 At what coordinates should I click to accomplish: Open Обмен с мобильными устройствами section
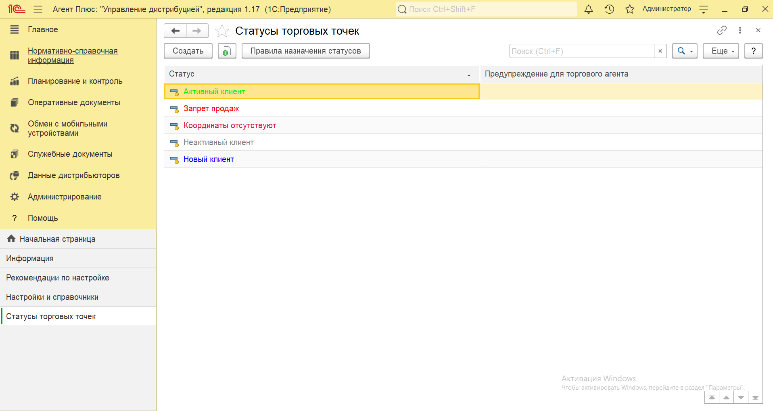[78, 128]
